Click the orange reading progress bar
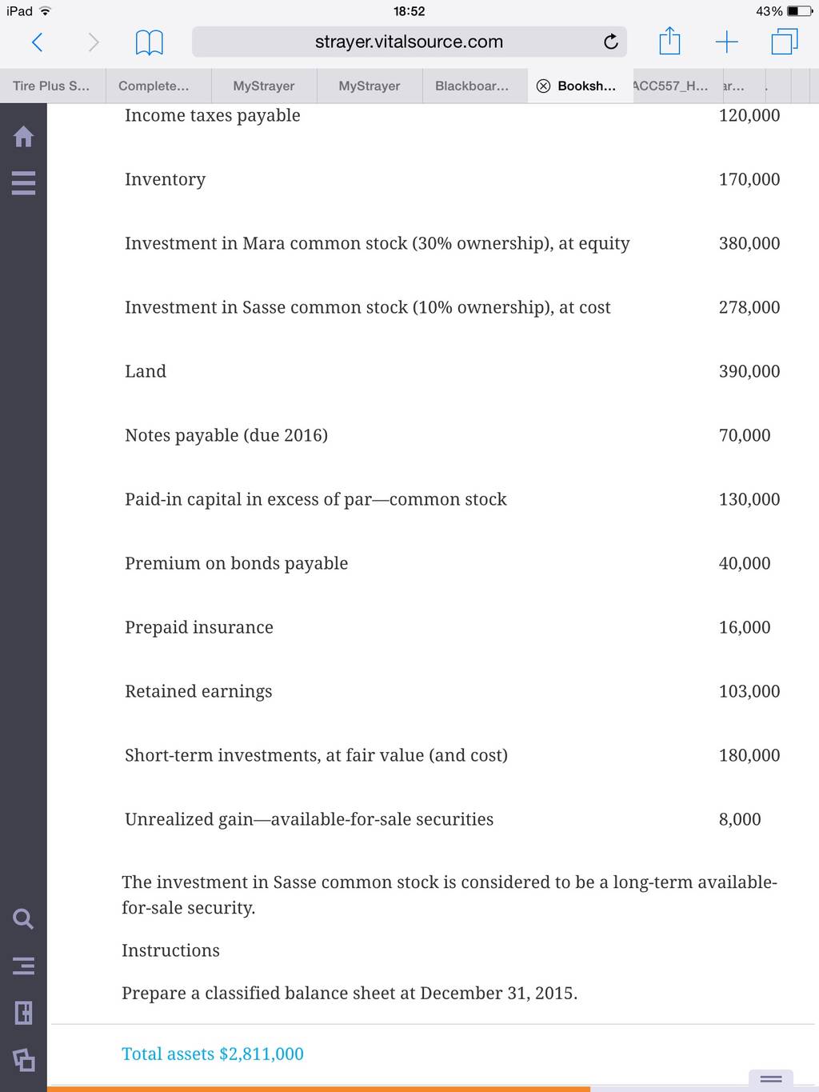Screen dimensions: 819x1092 click(x=318, y=1089)
